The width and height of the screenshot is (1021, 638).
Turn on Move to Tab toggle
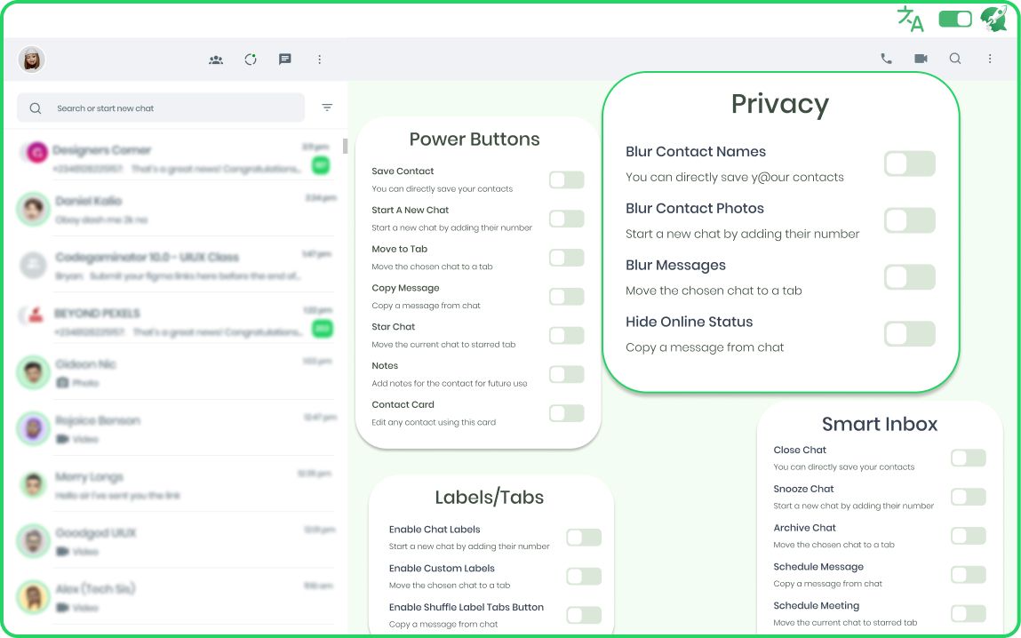(x=567, y=258)
